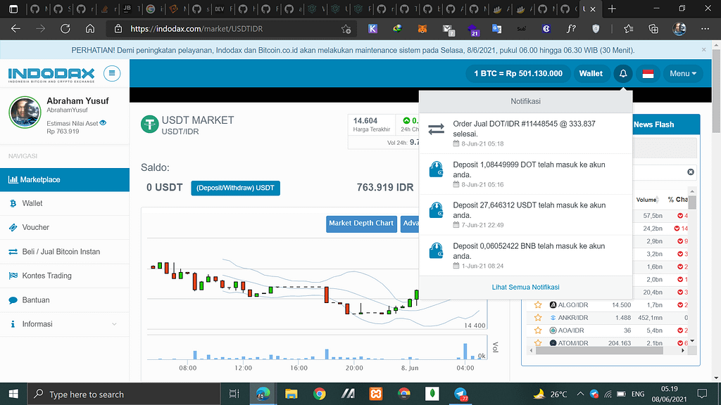Click deposit wallet icon for DOT notification
Viewport: 721px width, 405px height.
[x=436, y=169]
